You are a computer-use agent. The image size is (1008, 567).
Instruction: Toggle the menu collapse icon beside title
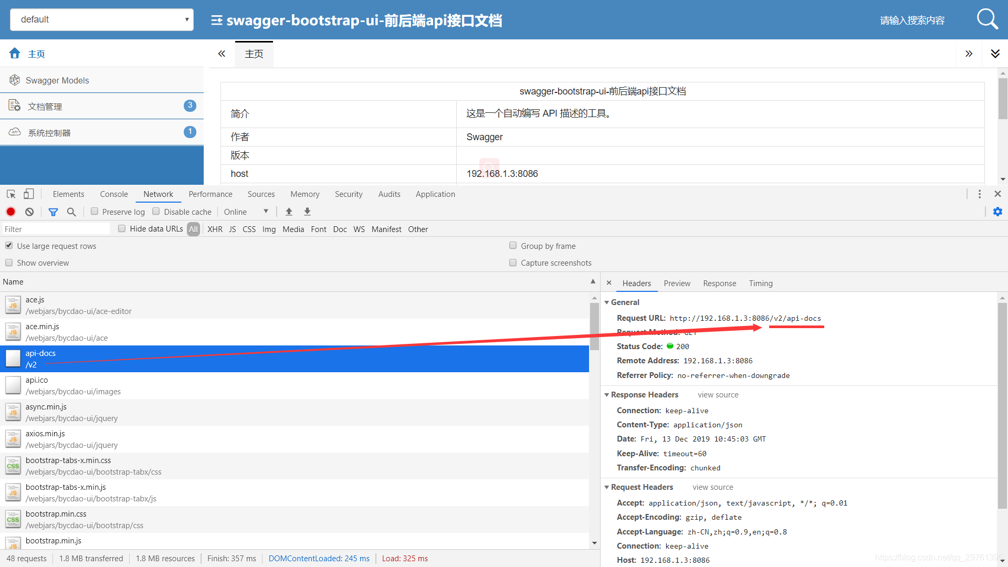216,20
